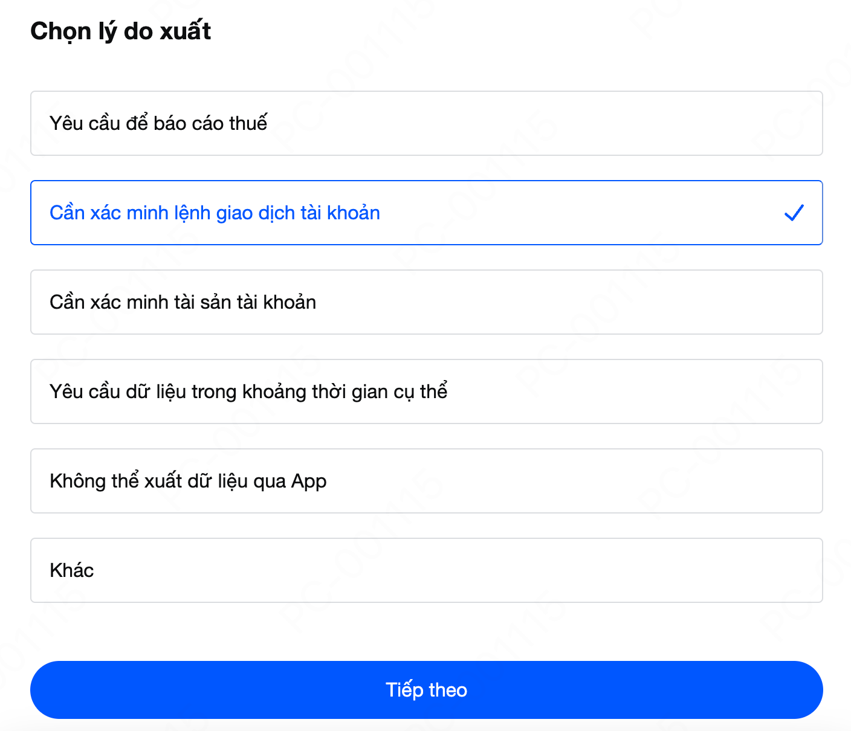Deselect the highlighted "Cần xác minh lệnh giao dịch" option

[425, 213]
